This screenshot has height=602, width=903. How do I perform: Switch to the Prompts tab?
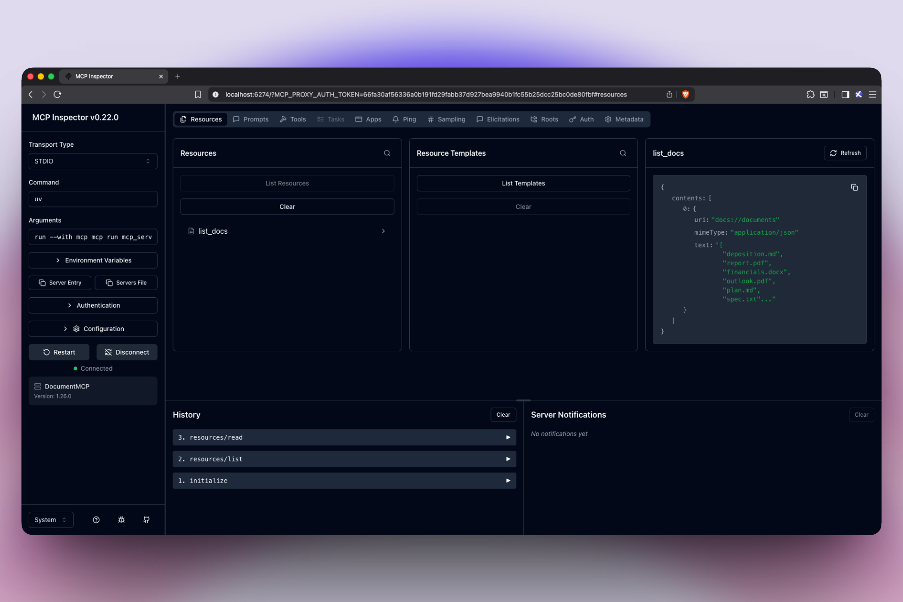coord(251,119)
